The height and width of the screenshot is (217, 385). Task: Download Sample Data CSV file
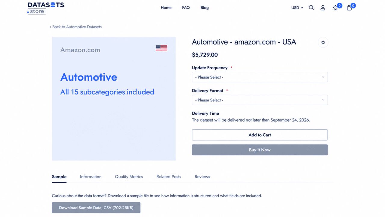pyautogui.click(x=96, y=208)
